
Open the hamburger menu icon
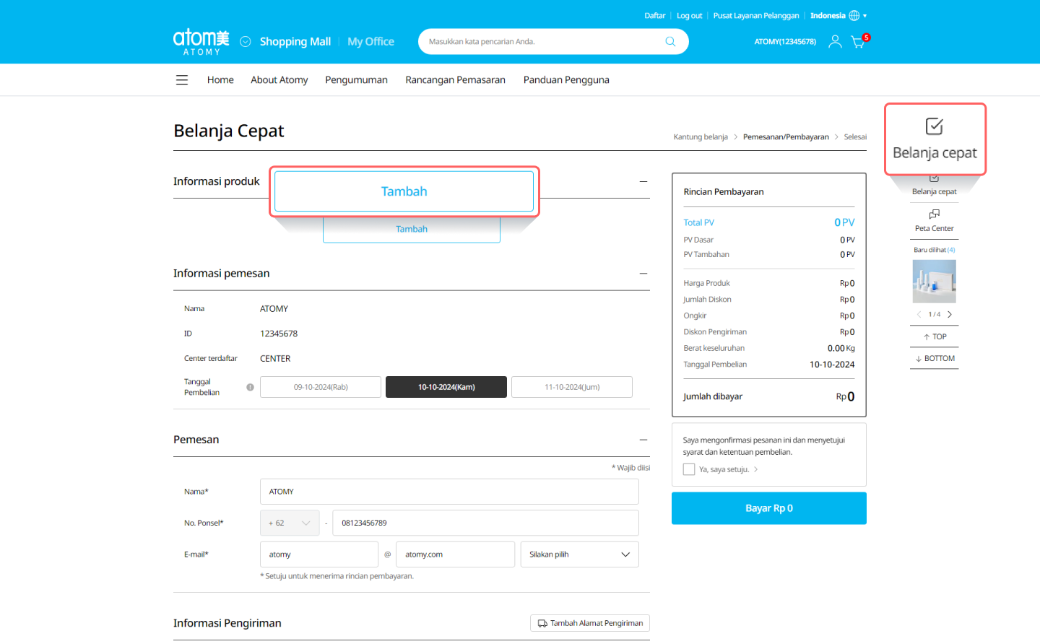click(x=182, y=80)
